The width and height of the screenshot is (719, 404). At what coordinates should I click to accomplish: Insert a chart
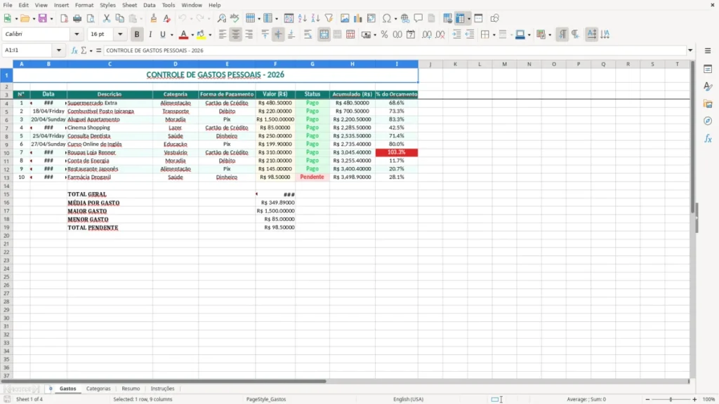point(358,18)
